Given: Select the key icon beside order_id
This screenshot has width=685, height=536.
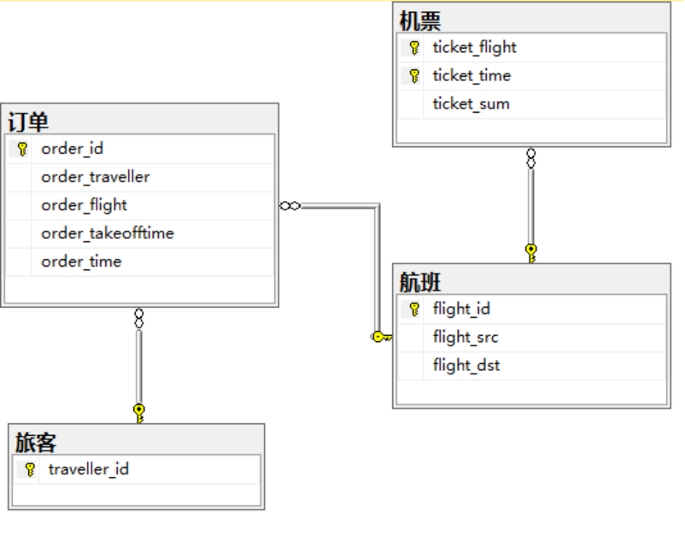Looking at the screenshot, I should point(22,149).
